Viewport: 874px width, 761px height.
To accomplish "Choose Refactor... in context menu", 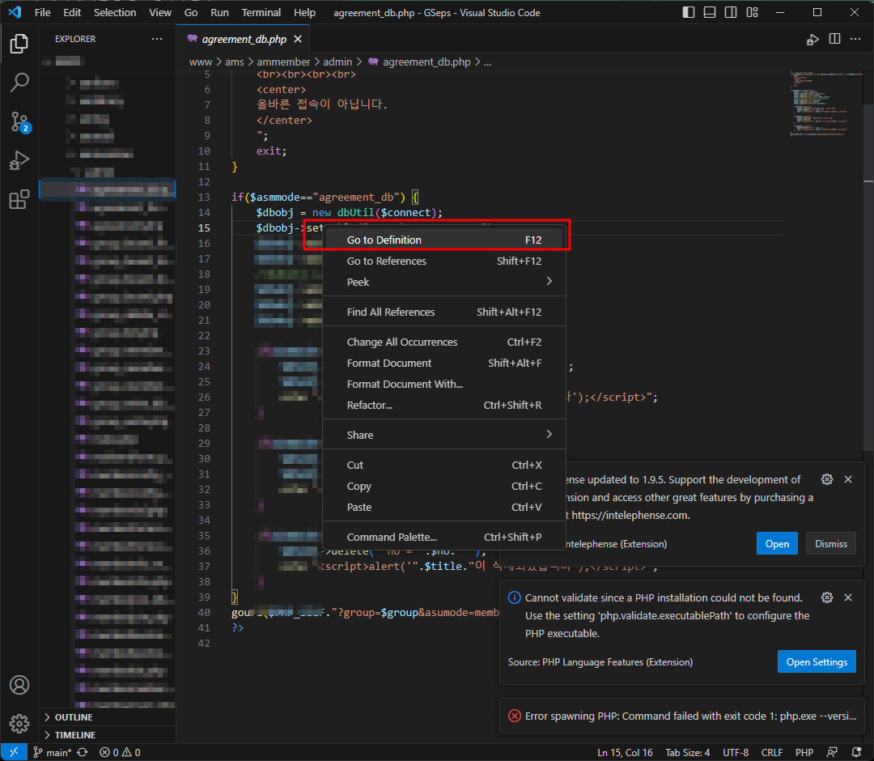I will [444, 406].
